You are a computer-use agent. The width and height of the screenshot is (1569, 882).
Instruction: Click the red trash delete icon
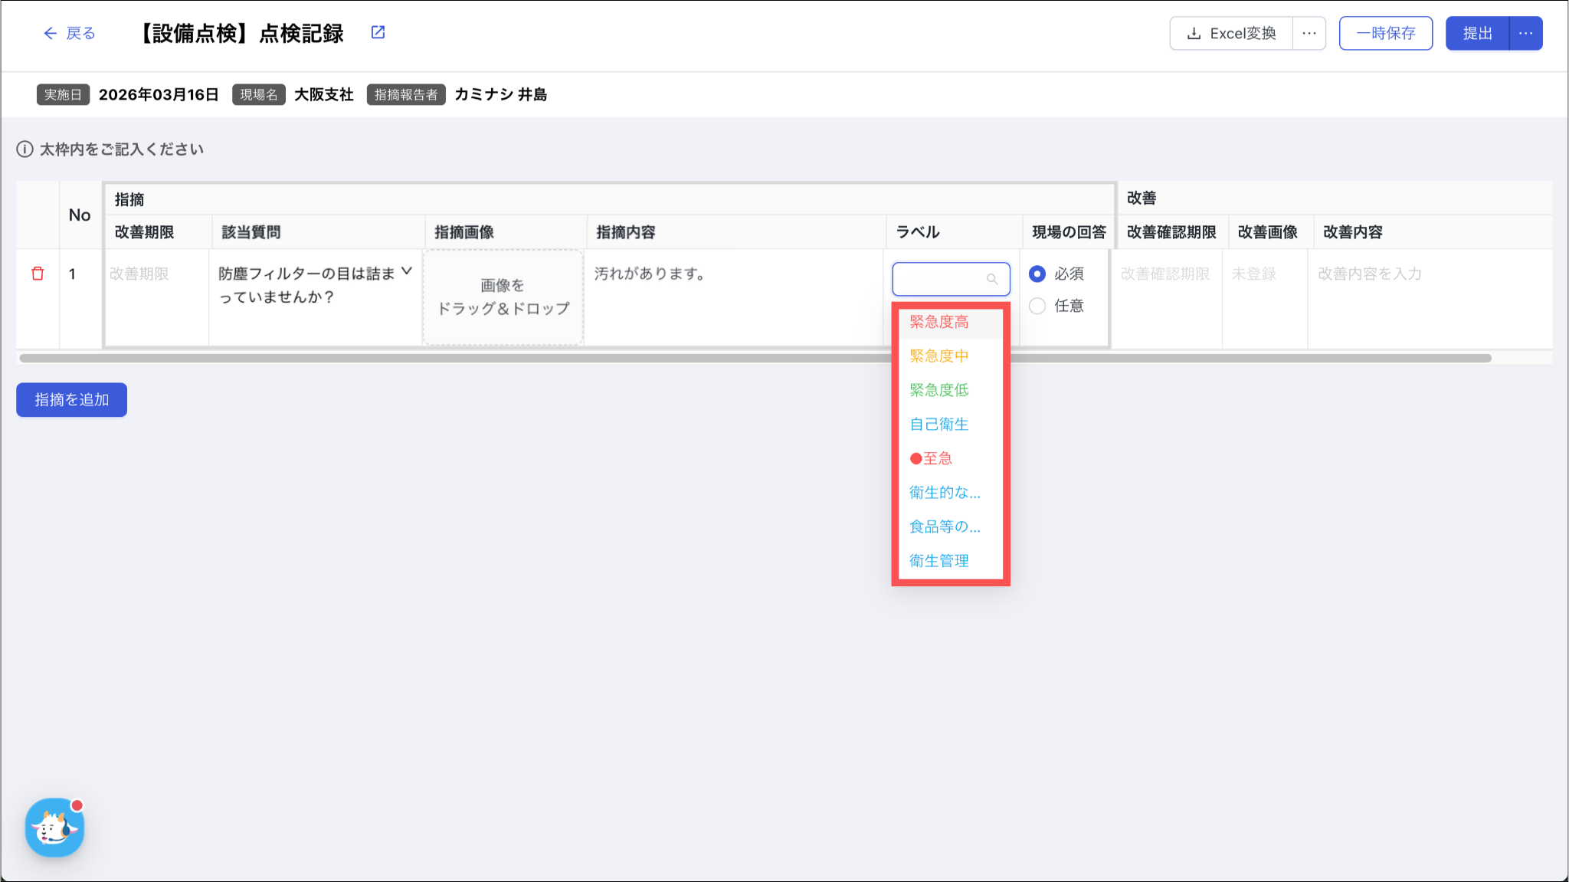click(38, 274)
